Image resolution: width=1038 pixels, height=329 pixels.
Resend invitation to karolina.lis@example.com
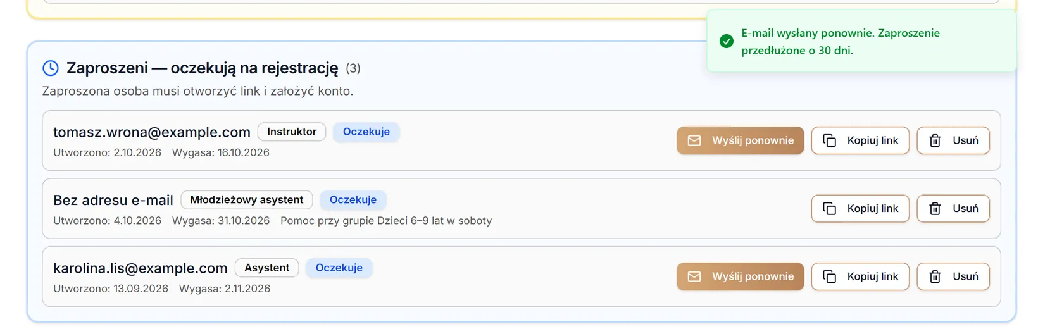point(741,276)
